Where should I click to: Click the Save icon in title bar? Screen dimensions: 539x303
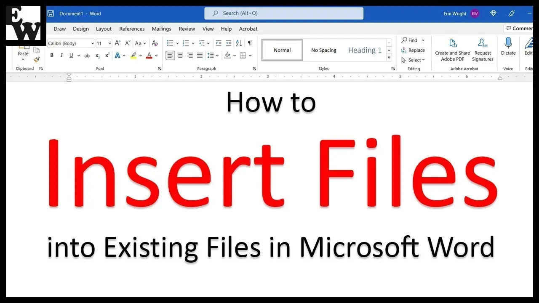pyautogui.click(x=51, y=13)
